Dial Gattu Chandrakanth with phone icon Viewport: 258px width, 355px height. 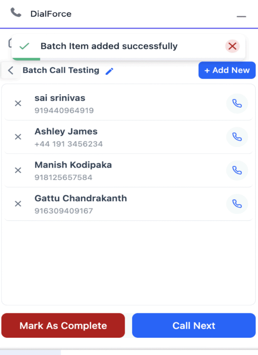[x=237, y=204]
